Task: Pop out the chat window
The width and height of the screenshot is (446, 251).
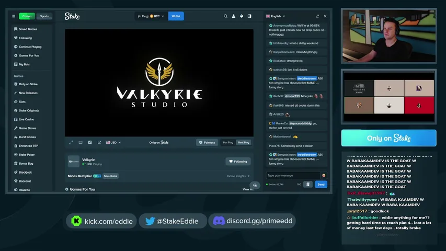Action: 317,16
